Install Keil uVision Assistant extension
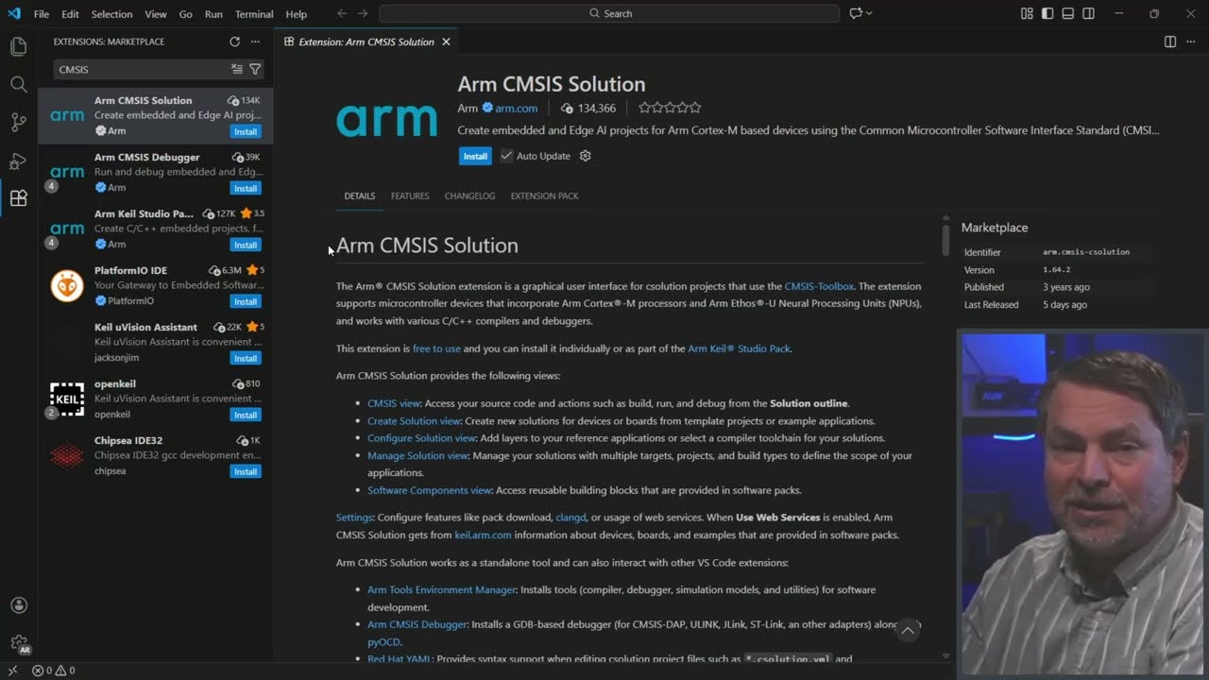The image size is (1209, 680). click(246, 358)
